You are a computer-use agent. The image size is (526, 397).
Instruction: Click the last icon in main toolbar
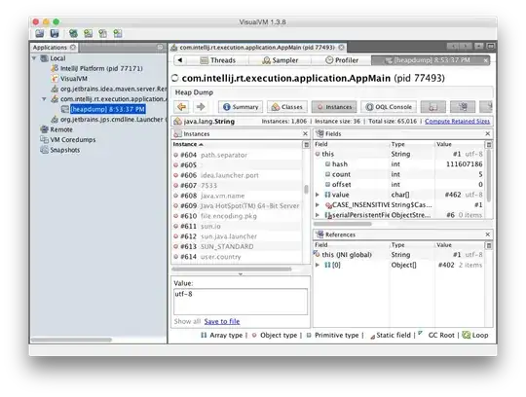[x=118, y=33]
